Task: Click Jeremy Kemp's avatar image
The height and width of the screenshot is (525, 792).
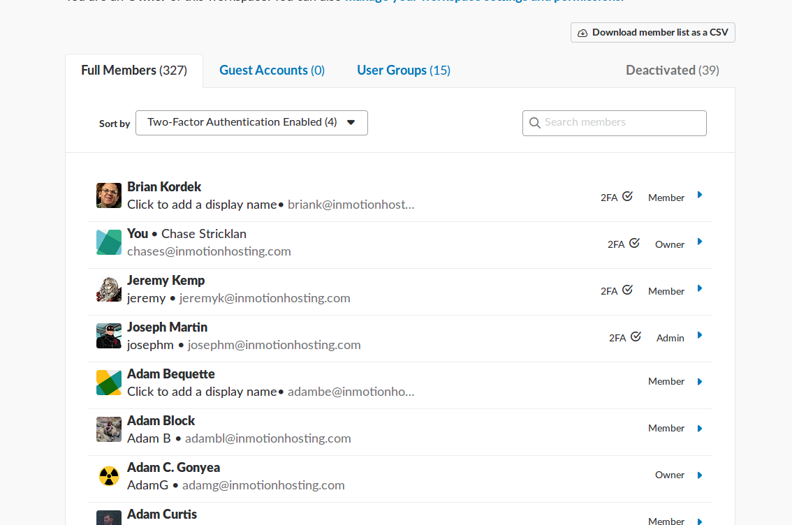Action: coord(109,289)
